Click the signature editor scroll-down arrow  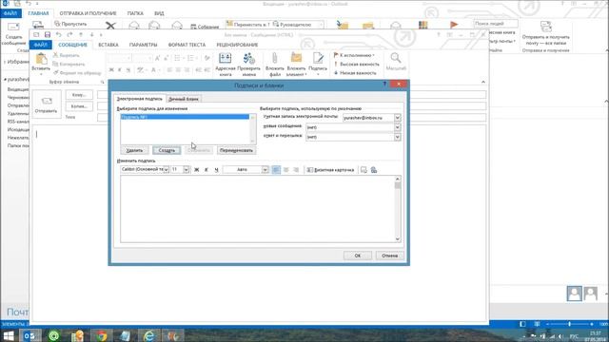tap(398, 238)
